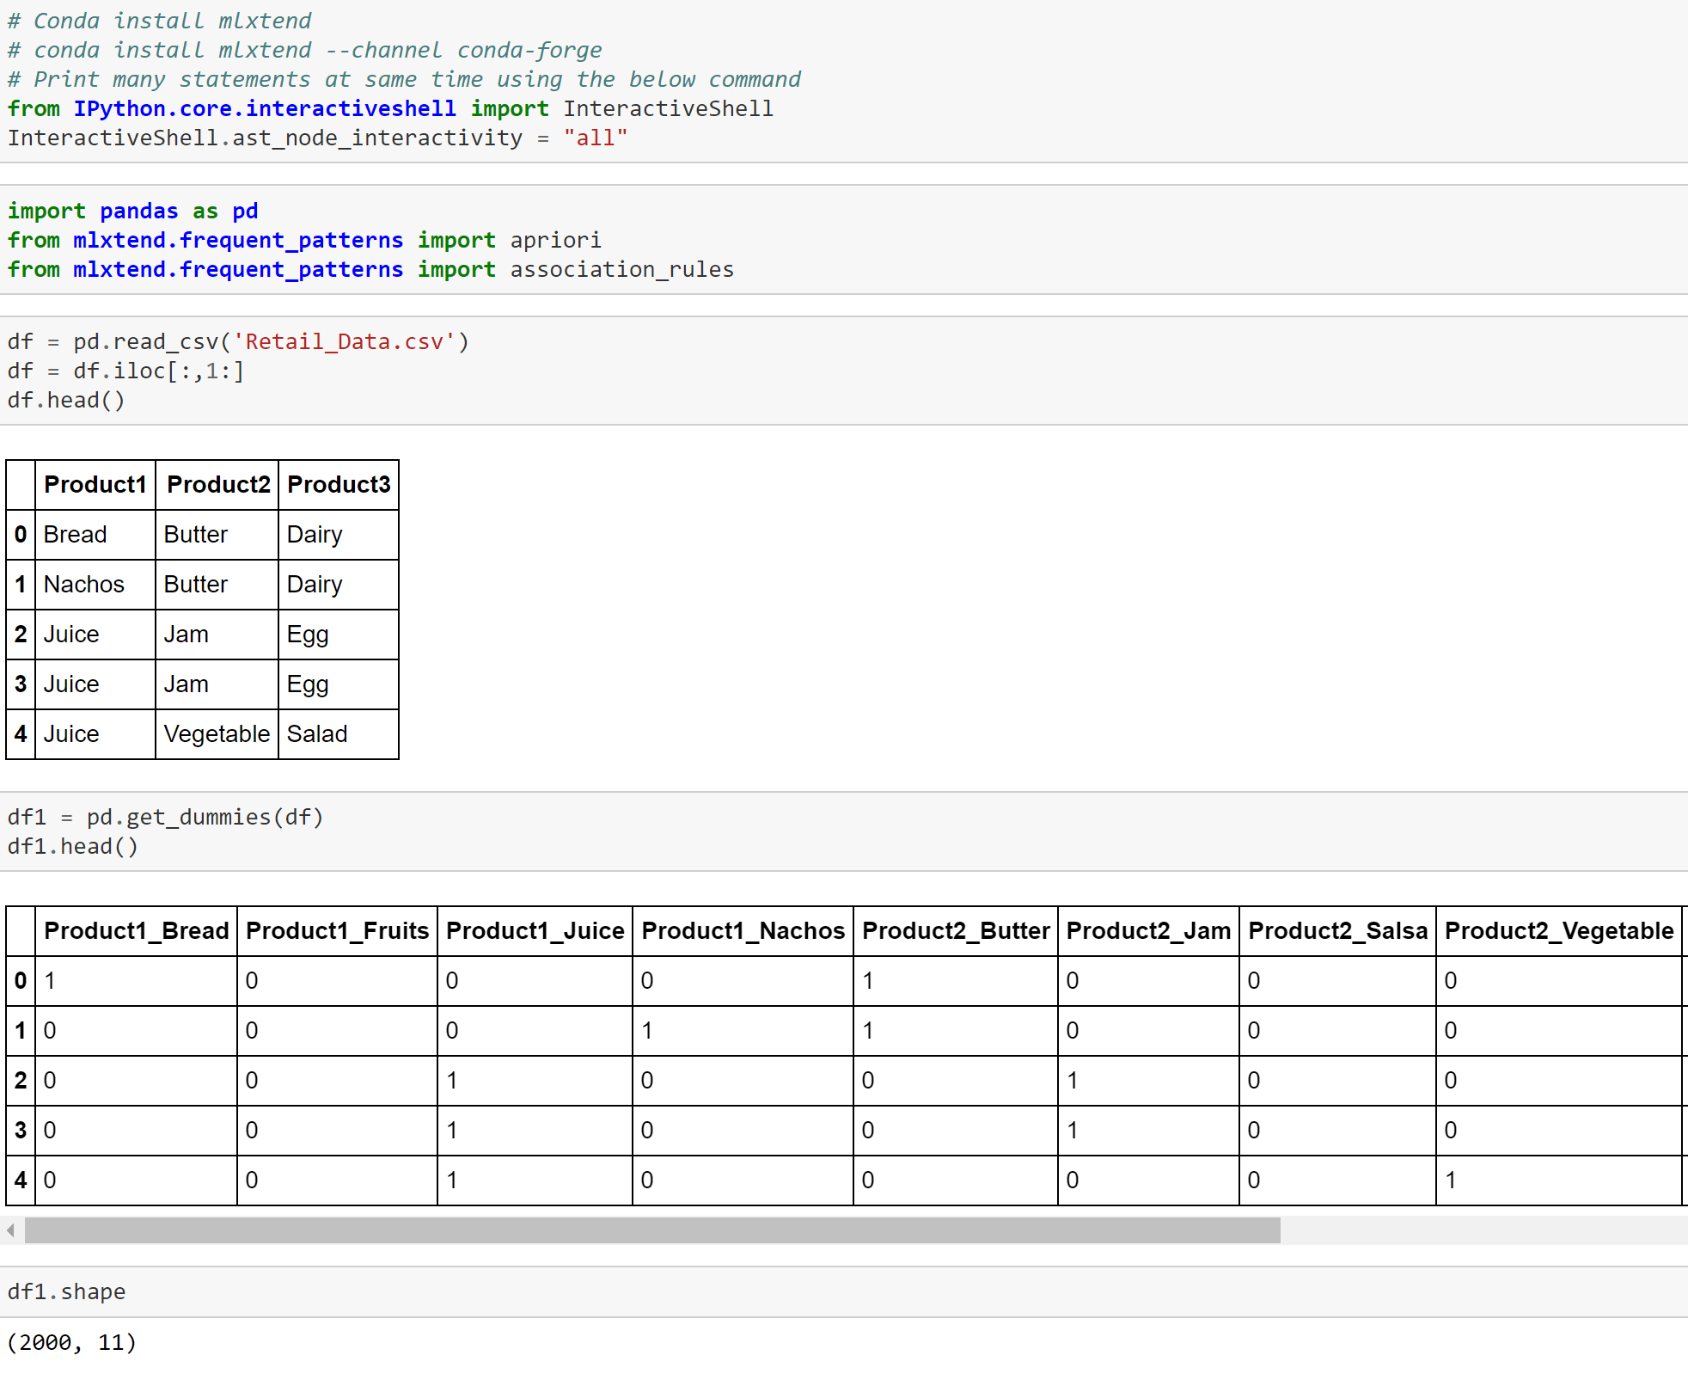Click the InteractiveShell.ast_node_interactivity code line
This screenshot has width=1688, height=1386.
(x=265, y=138)
